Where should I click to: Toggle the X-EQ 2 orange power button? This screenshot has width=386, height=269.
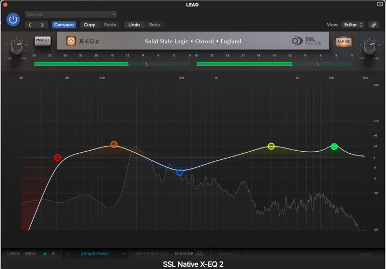pyautogui.click(x=71, y=41)
